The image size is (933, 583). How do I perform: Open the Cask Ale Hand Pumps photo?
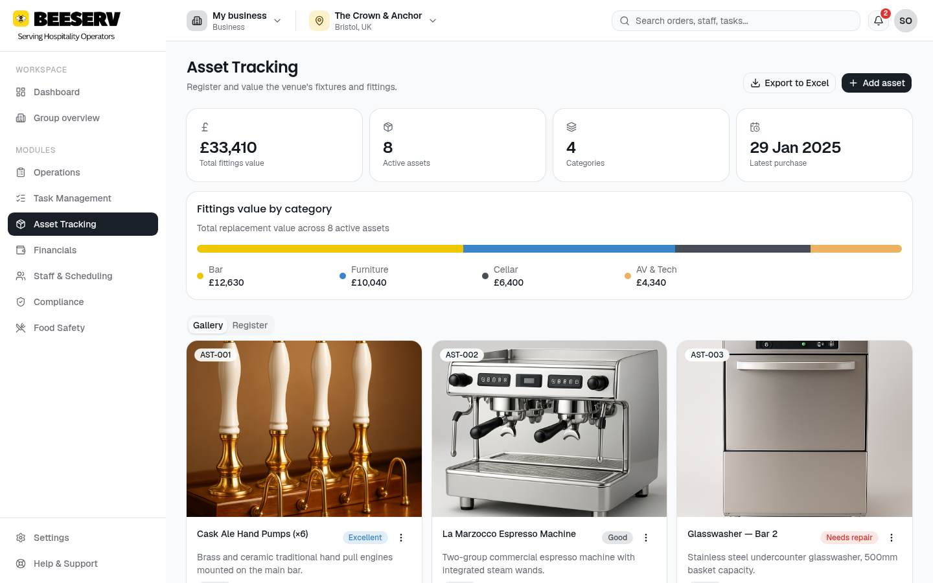tap(304, 429)
